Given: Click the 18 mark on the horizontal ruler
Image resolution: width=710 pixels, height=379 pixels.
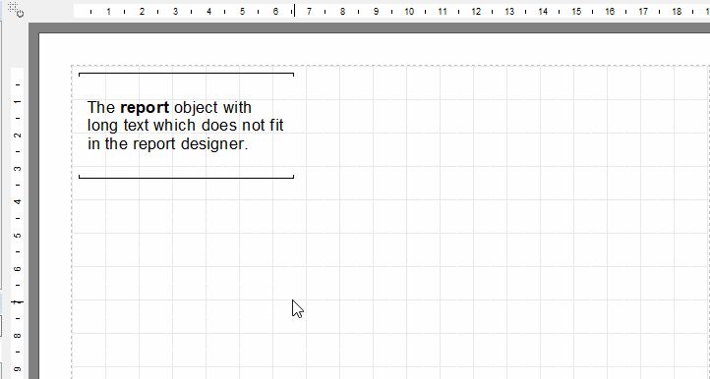Looking at the screenshot, I should [677, 12].
